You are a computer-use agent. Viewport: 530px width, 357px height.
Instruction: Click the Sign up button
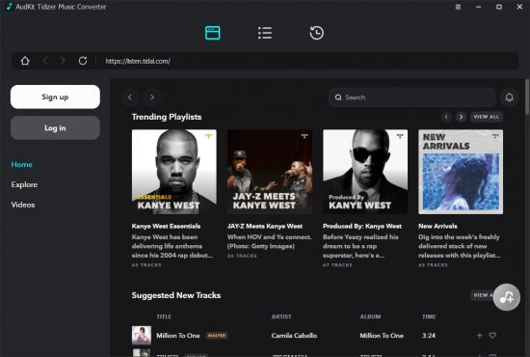click(x=55, y=96)
